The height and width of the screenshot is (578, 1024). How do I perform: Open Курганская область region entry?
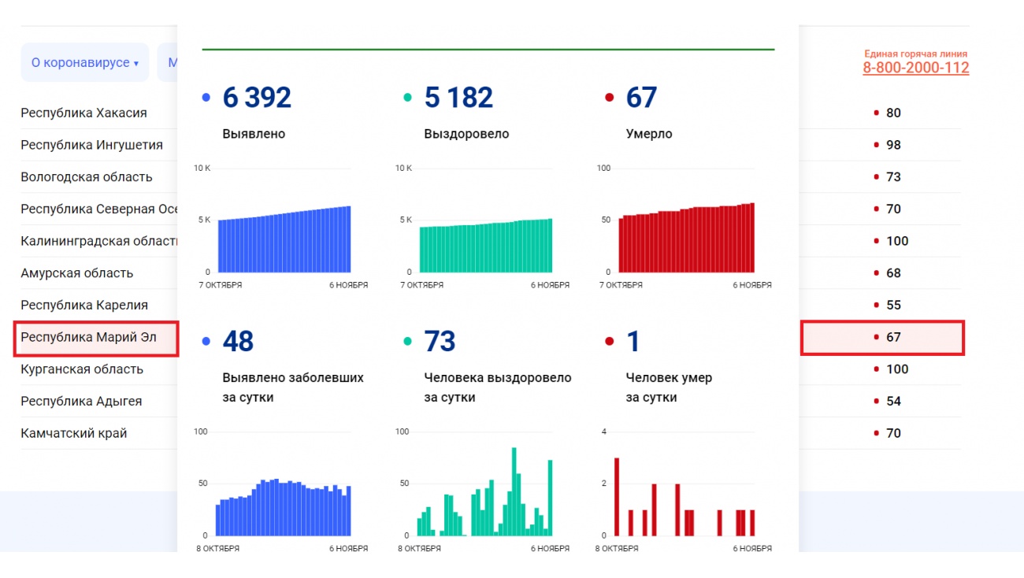click(x=82, y=369)
